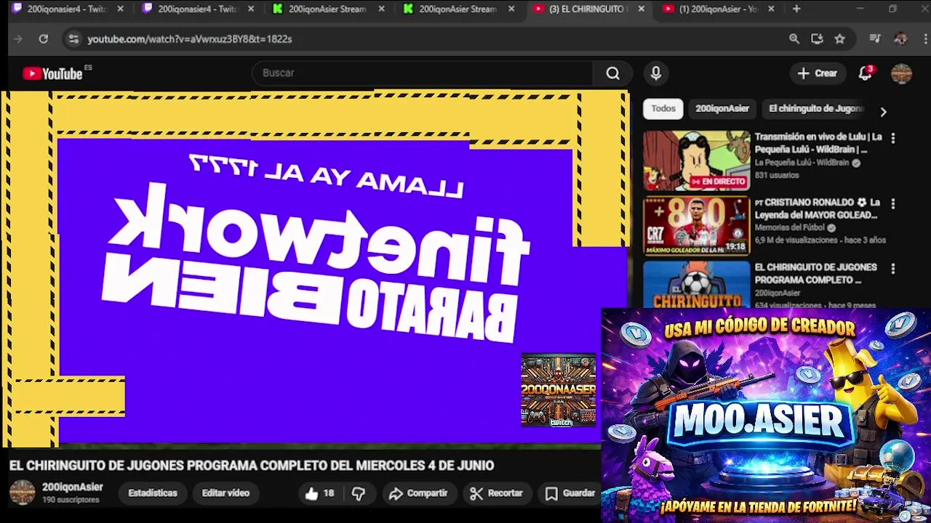
Task: Click the magnifier search button beside Buscar
Action: (x=613, y=73)
